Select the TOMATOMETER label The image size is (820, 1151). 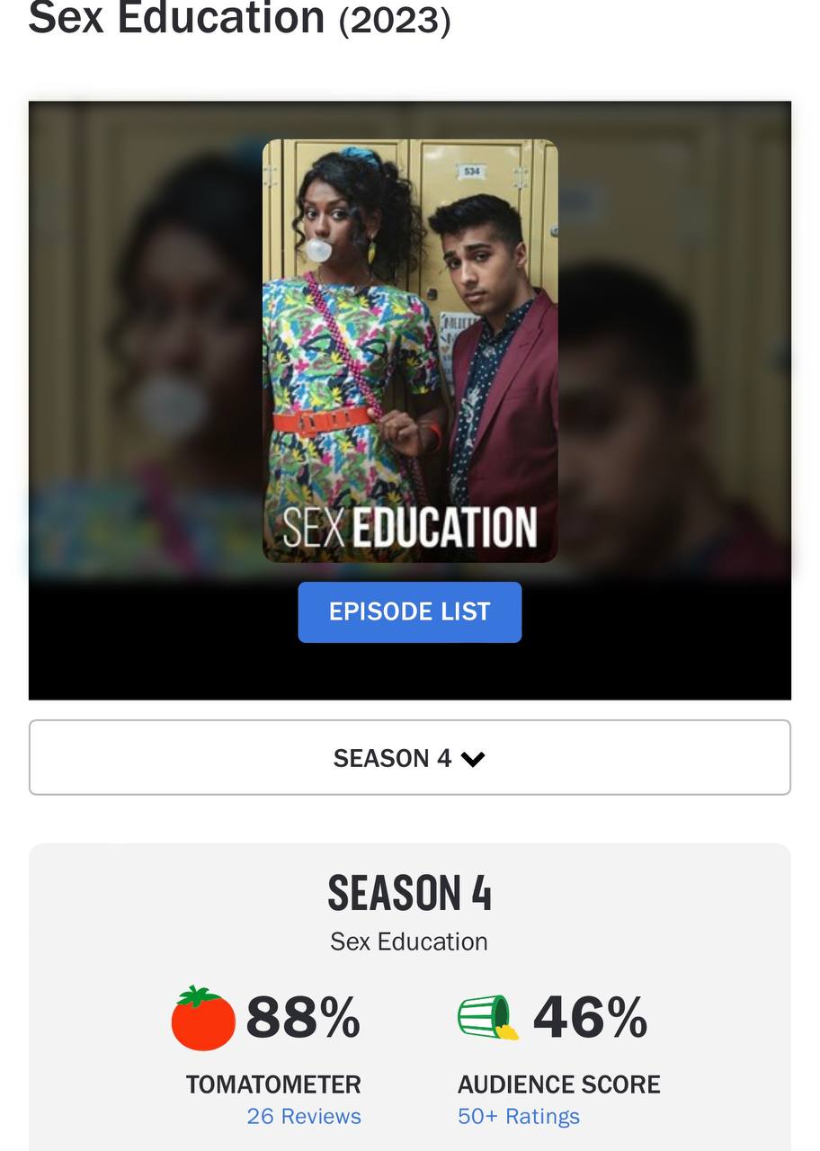click(273, 1084)
